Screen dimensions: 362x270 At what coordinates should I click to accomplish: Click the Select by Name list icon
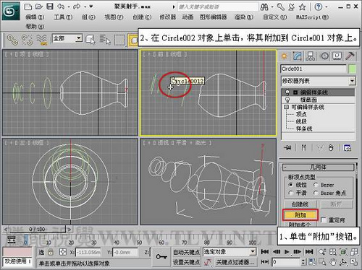(105, 40)
